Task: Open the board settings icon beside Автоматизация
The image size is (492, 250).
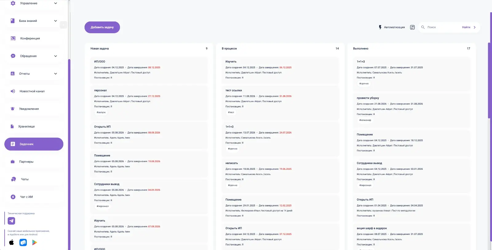Action: pos(412,27)
